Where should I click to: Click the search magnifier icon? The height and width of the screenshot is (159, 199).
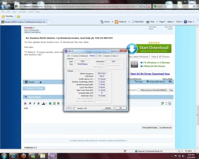click(194, 6)
